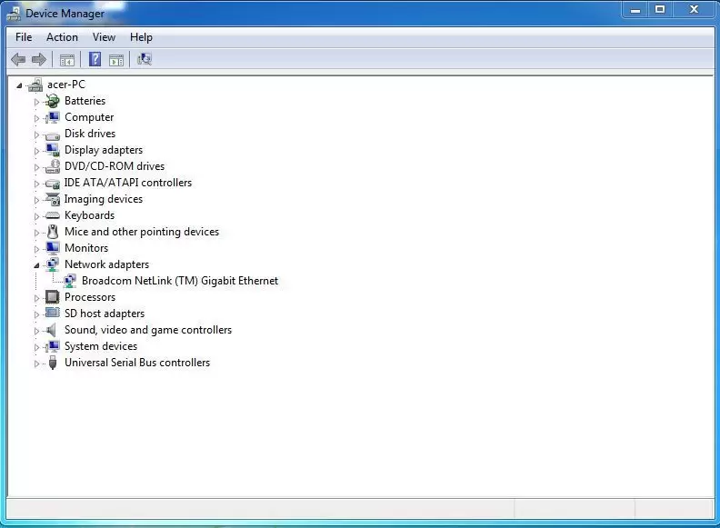The height and width of the screenshot is (528, 720).
Task: Click the Network adapters category icon
Action: click(53, 264)
